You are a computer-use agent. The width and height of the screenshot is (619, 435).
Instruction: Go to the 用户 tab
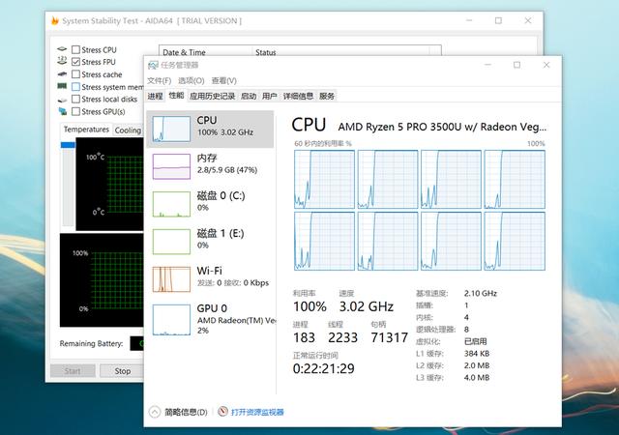click(269, 96)
